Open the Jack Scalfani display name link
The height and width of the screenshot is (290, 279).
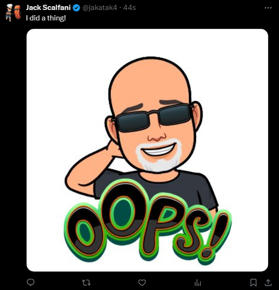point(49,8)
